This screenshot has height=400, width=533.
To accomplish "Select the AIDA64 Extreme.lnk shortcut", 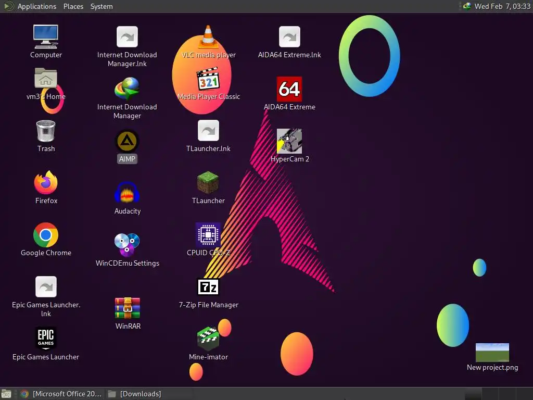I will coord(289,37).
